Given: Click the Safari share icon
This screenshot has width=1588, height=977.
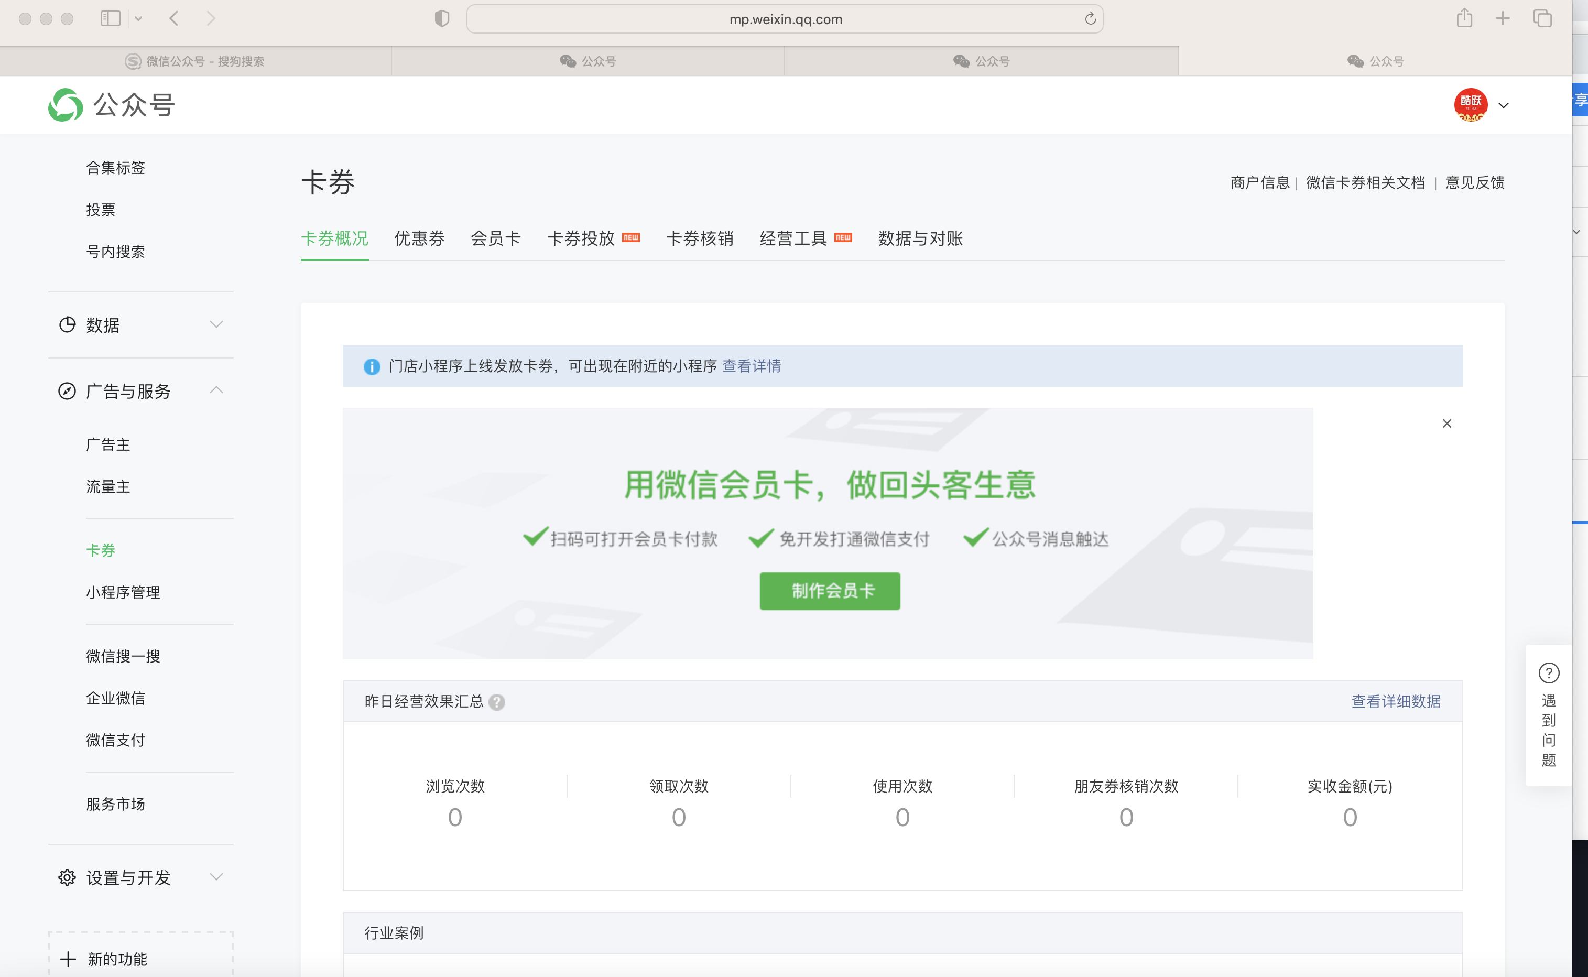Looking at the screenshot, I should [x=1464, y=19].
